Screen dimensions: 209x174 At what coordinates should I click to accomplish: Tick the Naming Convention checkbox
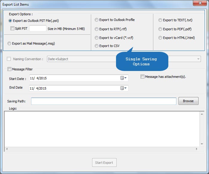point(9,59)
